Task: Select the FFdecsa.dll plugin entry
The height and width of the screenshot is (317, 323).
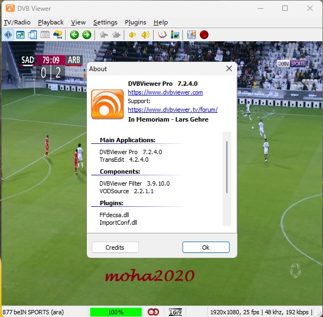Action: coord(114,215)
